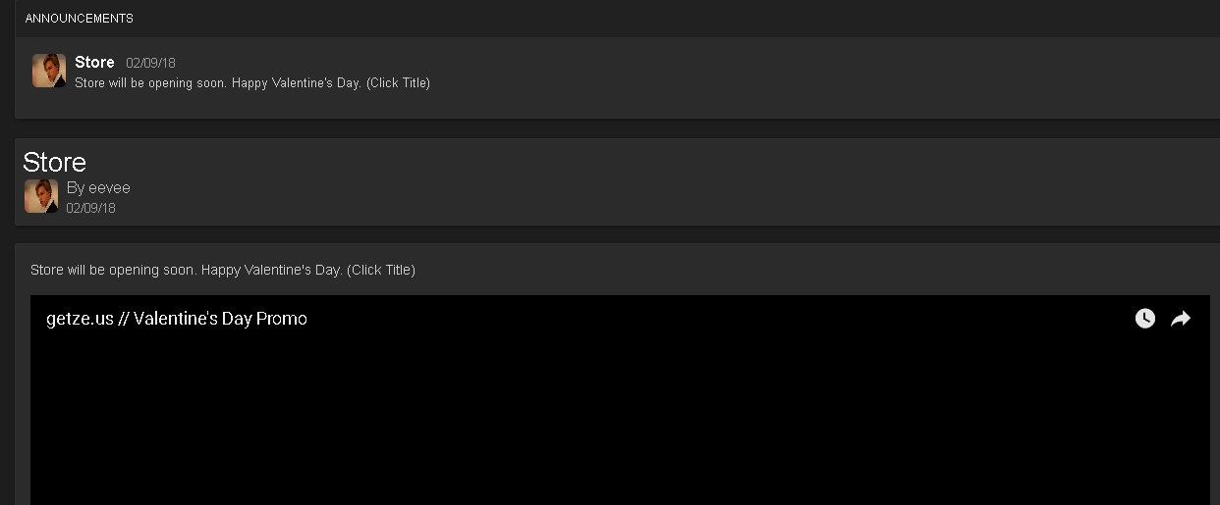The height and width of the screenshot is (505, 1220).
Task: Open the getze.us Valentine's Day Promo video title
Action: [177, 319]
